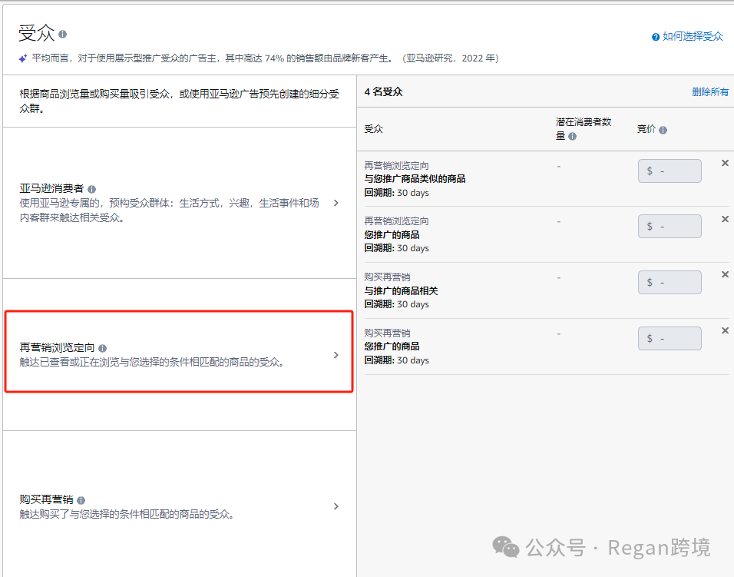Click the 4 名受众 count heading

click(383, 91)
